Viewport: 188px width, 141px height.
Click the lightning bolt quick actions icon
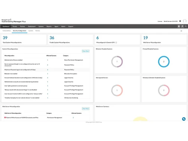(x=182, y=26)
